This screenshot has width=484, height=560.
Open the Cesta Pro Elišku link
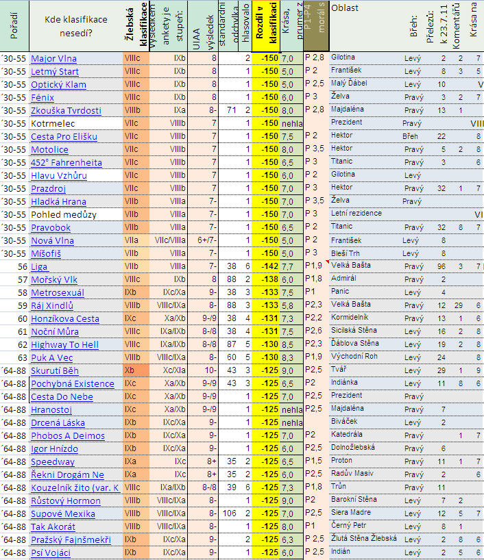pos(64,136)
